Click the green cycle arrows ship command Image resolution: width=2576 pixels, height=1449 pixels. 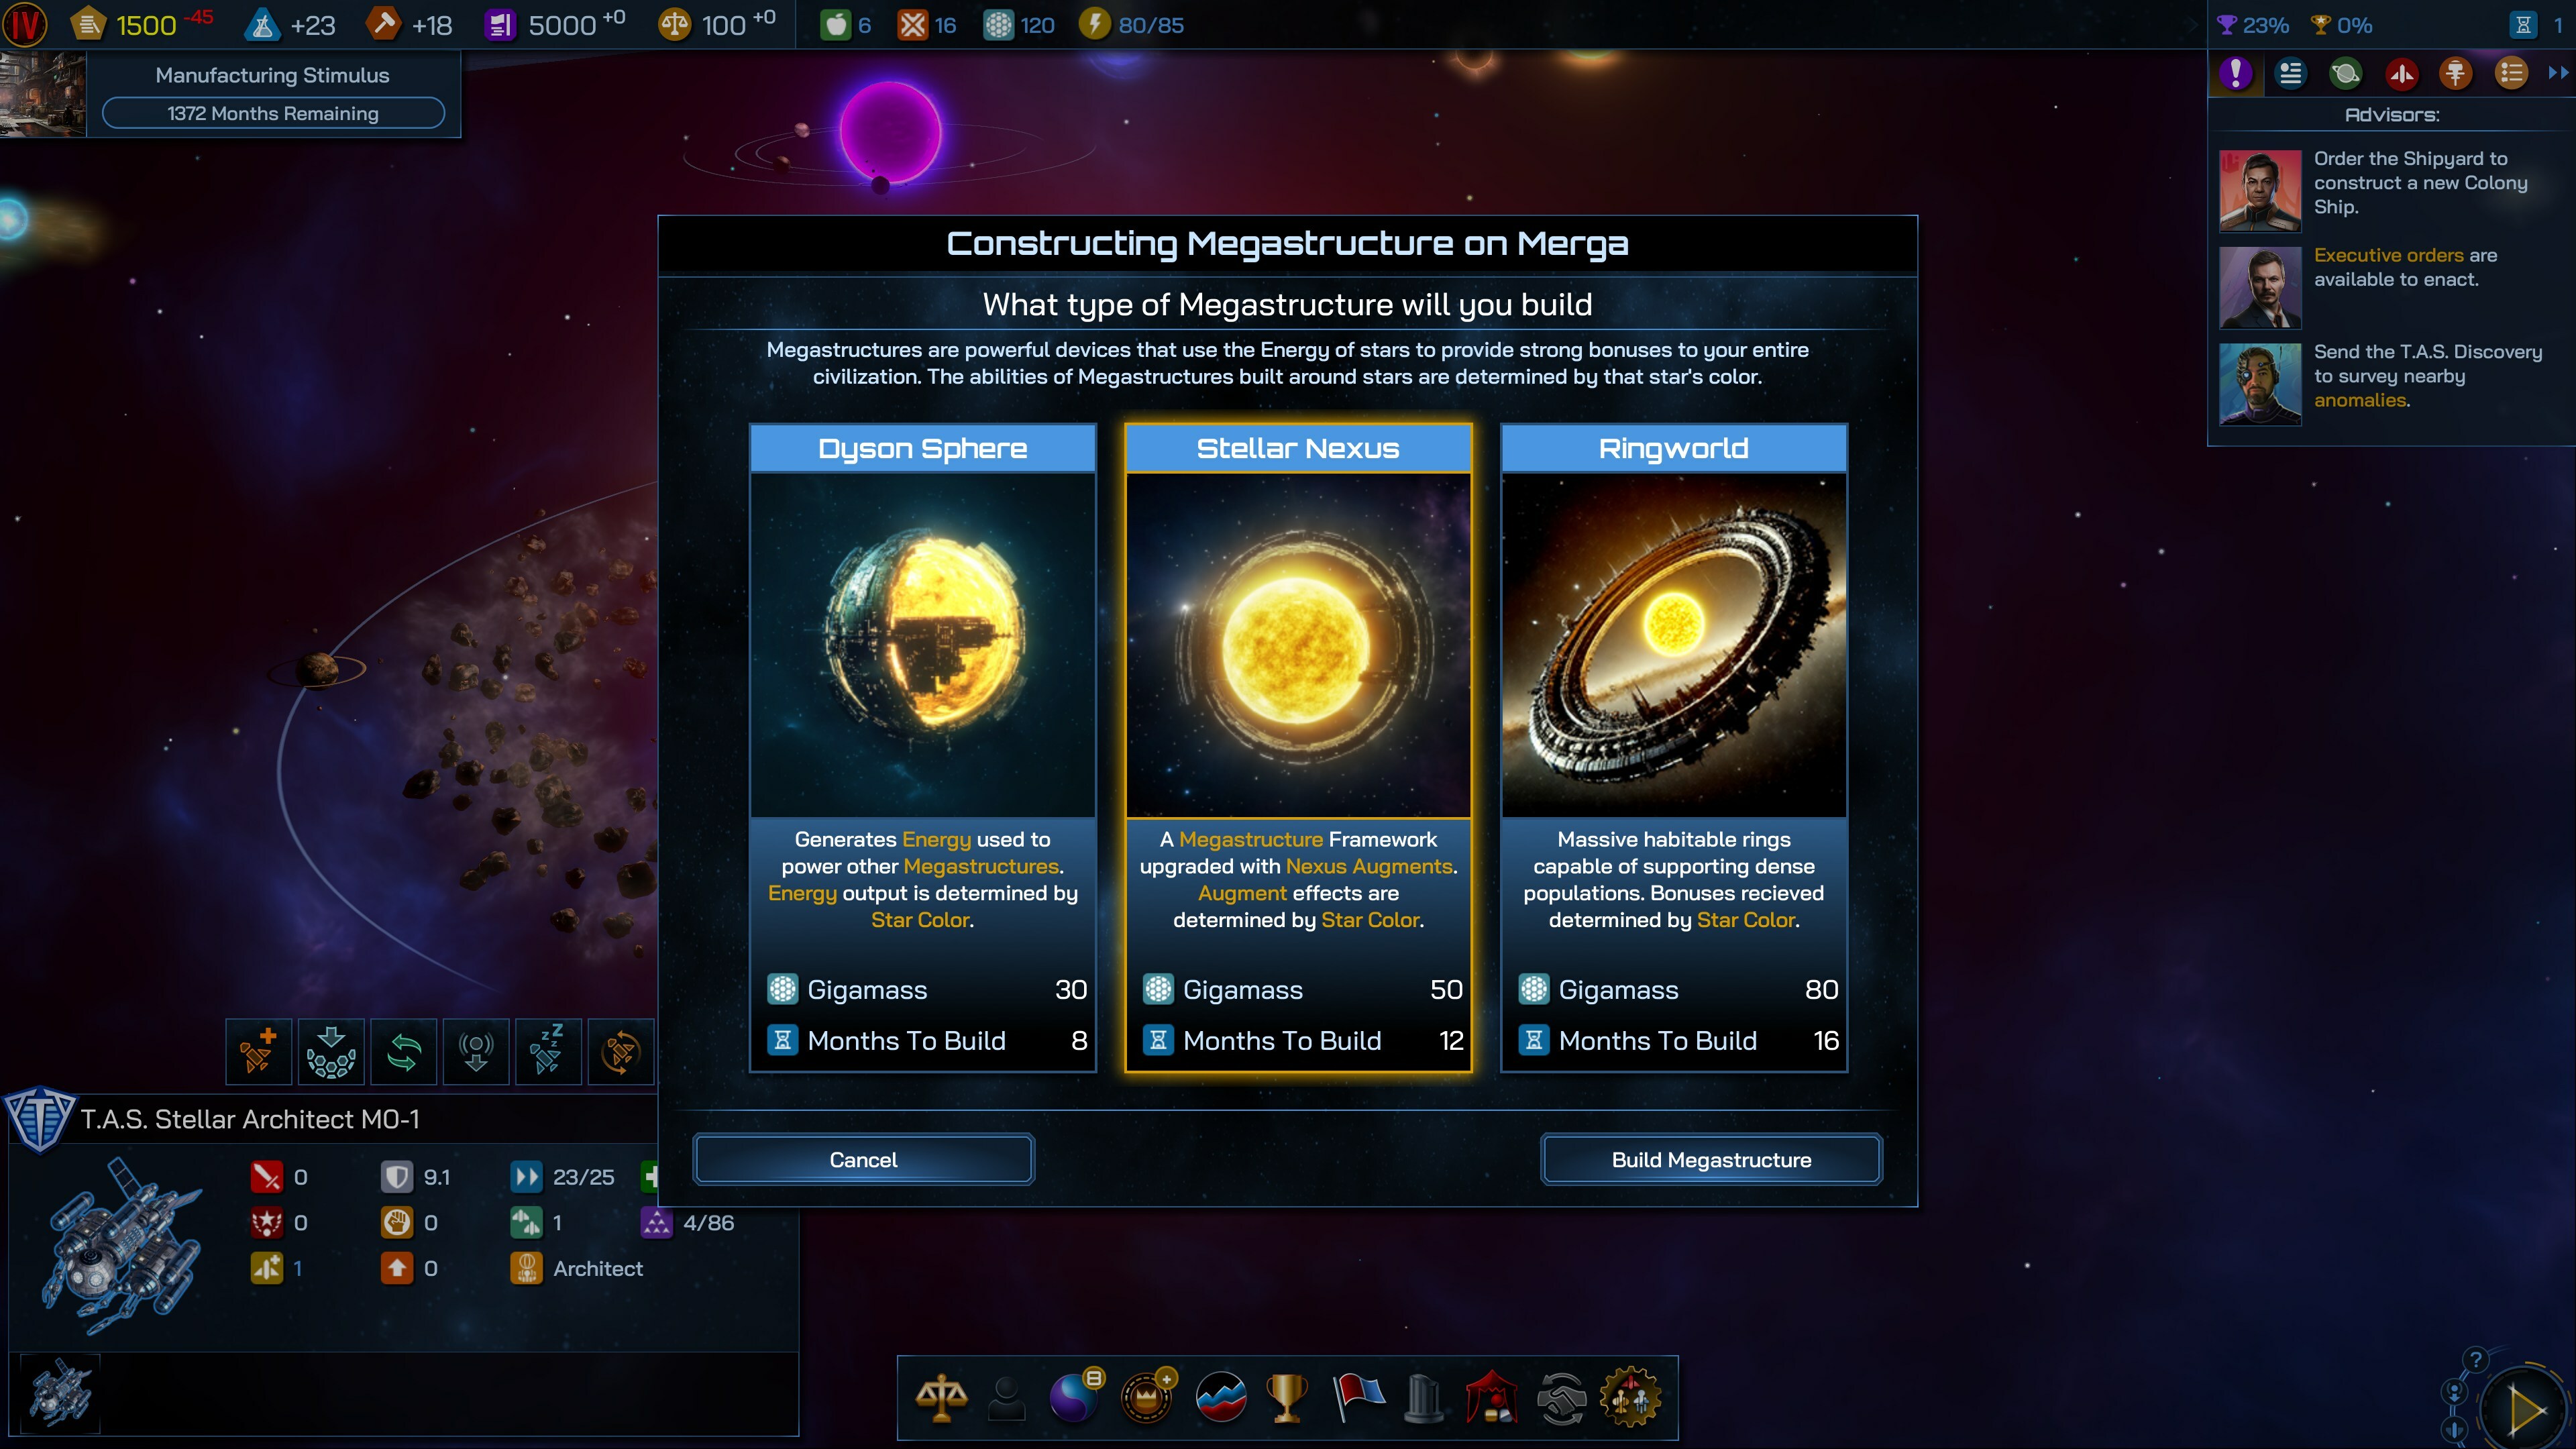click(x=403, y=1051)
